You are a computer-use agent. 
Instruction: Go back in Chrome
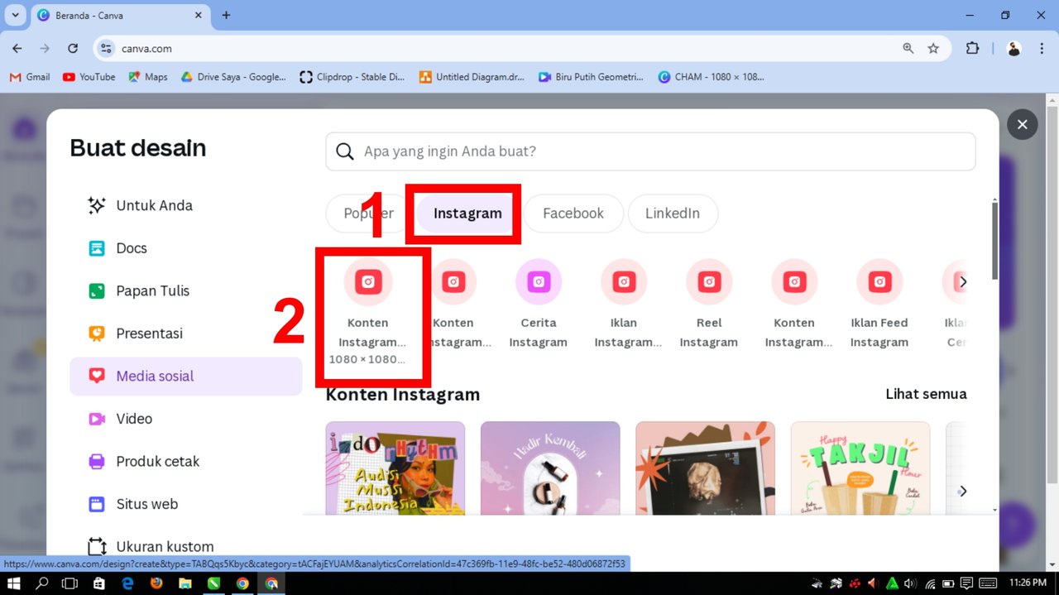pyautogui.click(x=17, y=49)
